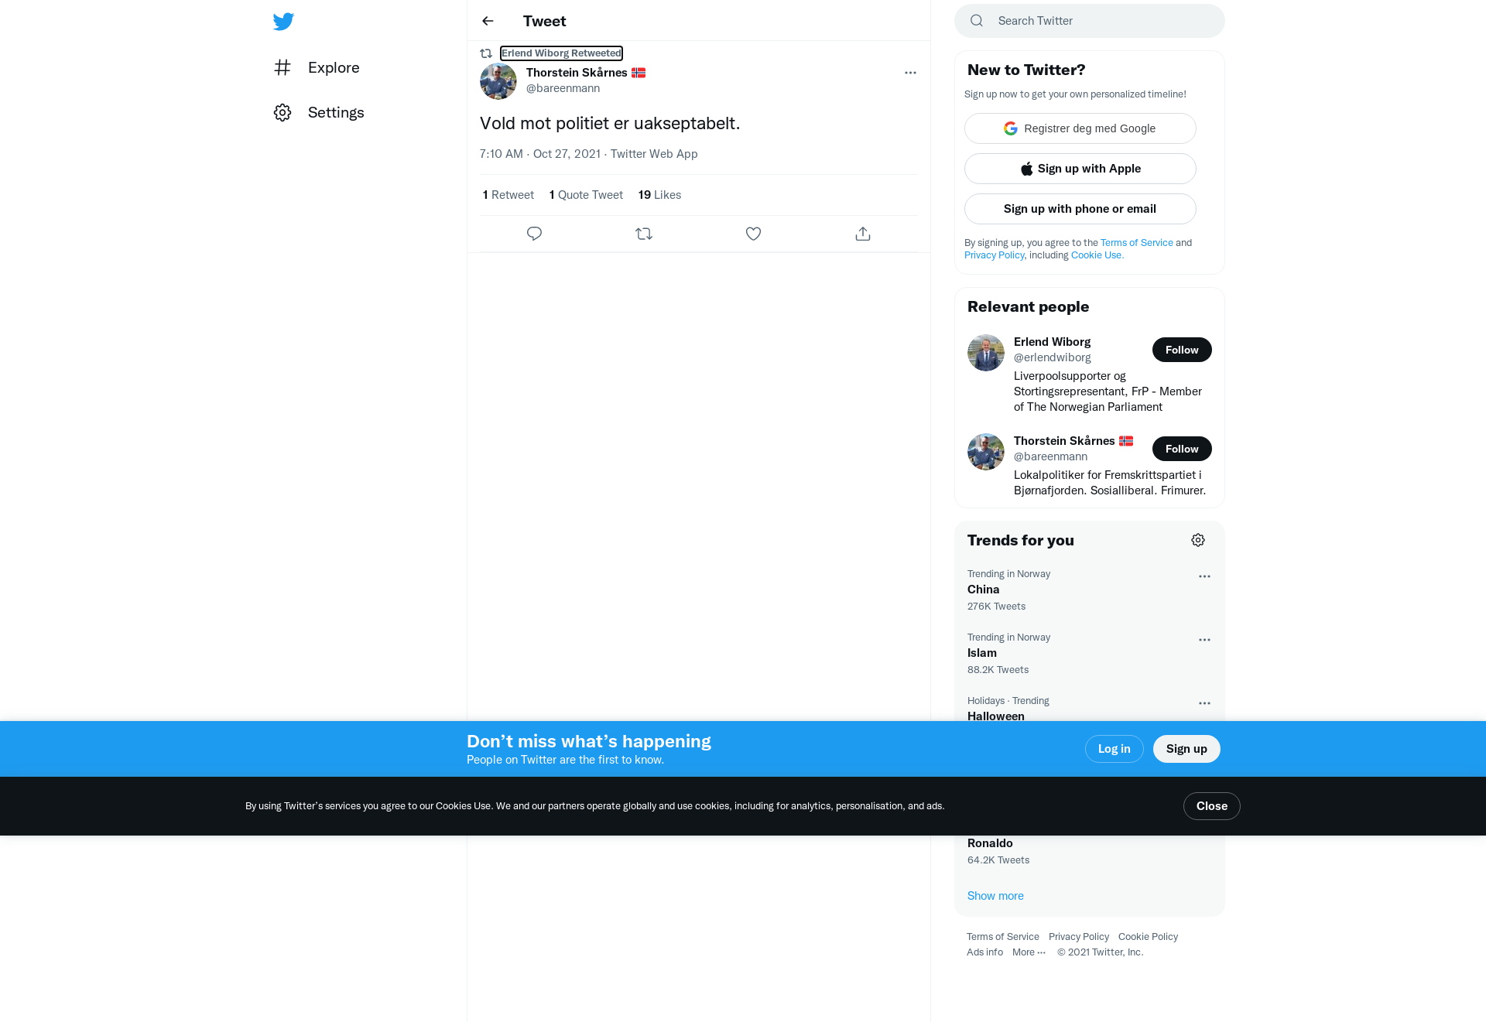The height and width of the screenshot is (1022, 1486).
Task: Follow Erlend Wiborg
Action: point(1182,350)
